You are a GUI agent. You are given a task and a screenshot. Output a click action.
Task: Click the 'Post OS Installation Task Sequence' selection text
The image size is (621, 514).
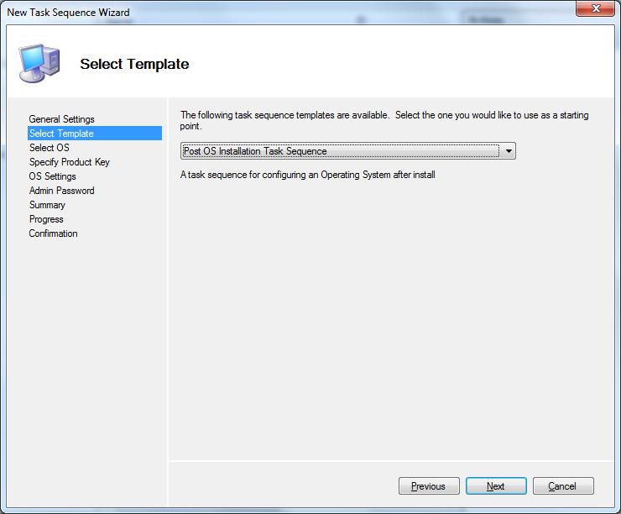coord(255,152)
